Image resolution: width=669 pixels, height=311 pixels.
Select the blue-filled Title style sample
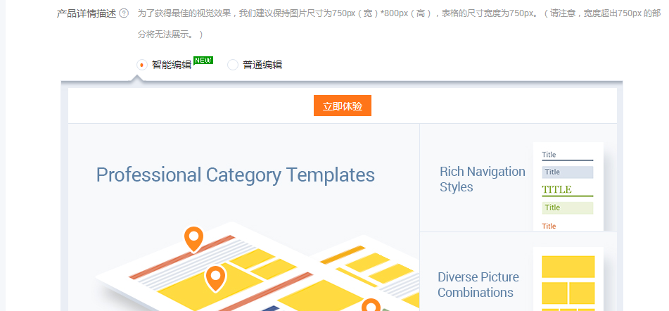567,172
